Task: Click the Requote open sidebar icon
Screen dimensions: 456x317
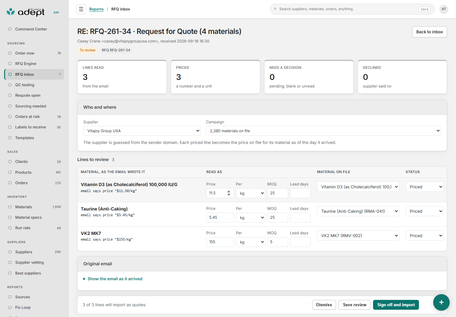Action: (10, 95)
